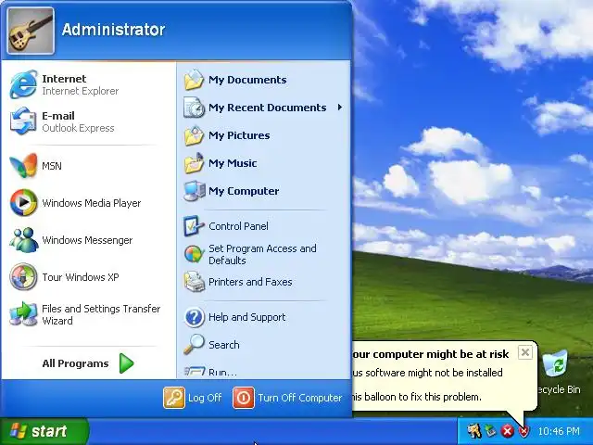Click the first system tray icon
The width and height of the screenshot is (593, 445).
click(474, 430)
